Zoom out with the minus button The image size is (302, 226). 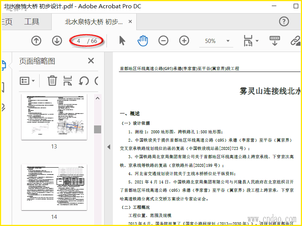click(163, 41)
